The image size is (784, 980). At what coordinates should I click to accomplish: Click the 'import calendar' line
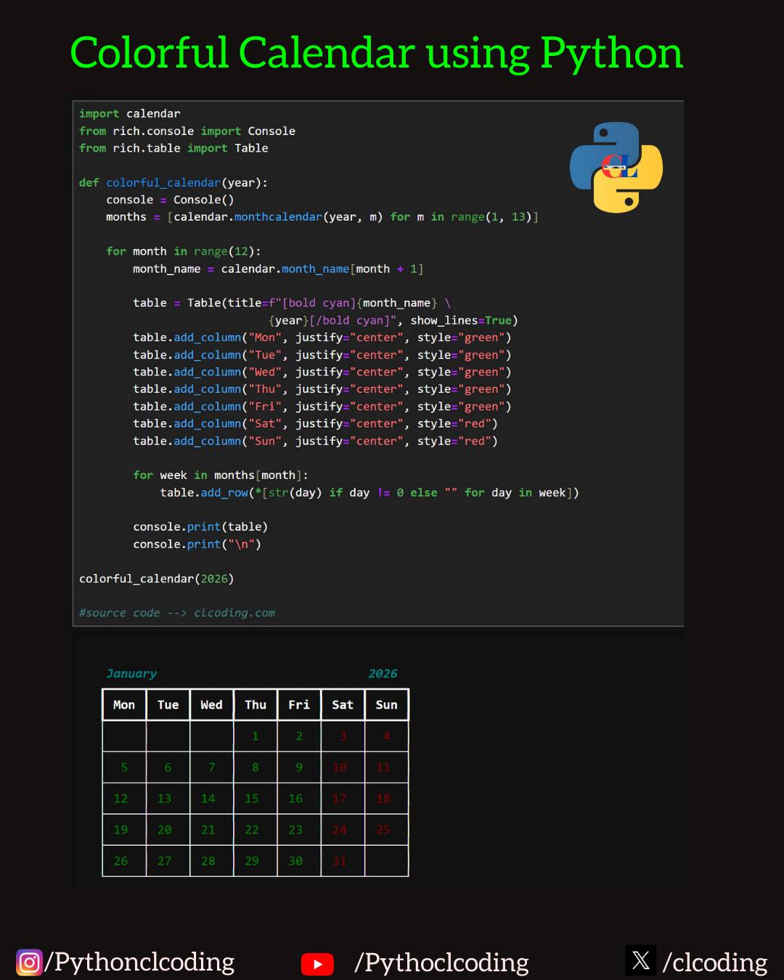pyautogui.click(x=129, y=113)
